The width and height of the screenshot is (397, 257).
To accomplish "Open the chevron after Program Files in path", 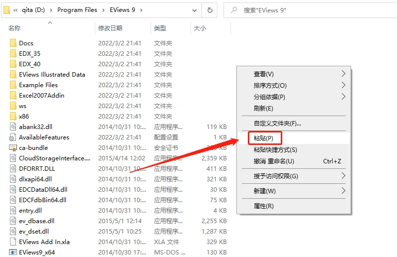I will pyautogui.click(x=103, y=10).
